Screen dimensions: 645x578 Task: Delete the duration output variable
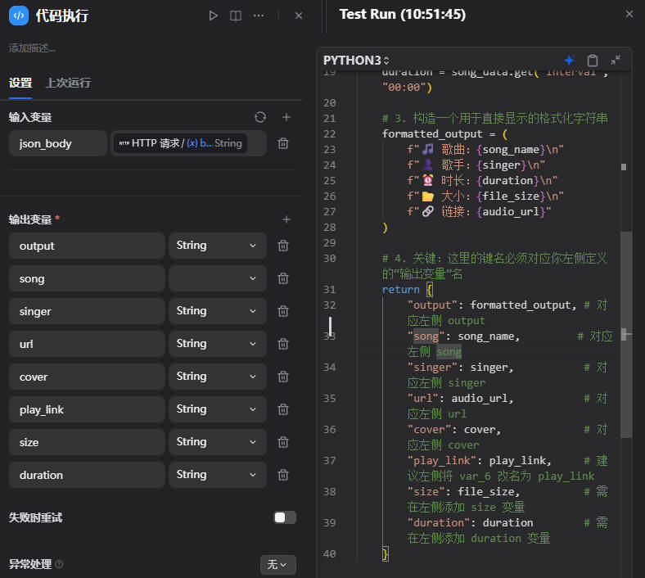(283, 475)
